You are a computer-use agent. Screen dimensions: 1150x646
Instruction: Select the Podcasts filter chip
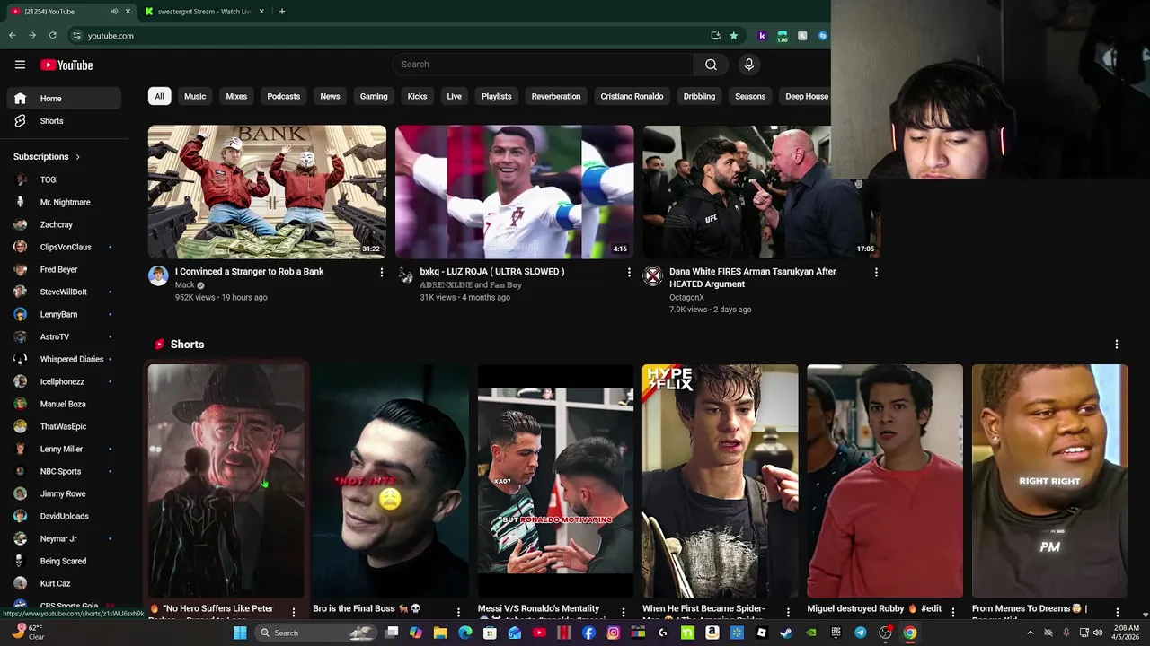(x=283, y=96)
